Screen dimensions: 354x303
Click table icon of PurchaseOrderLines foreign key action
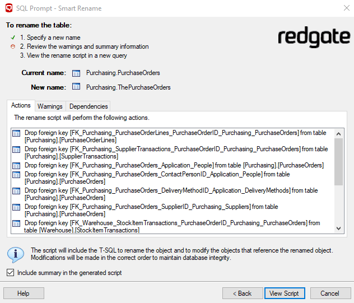point(16,133)
